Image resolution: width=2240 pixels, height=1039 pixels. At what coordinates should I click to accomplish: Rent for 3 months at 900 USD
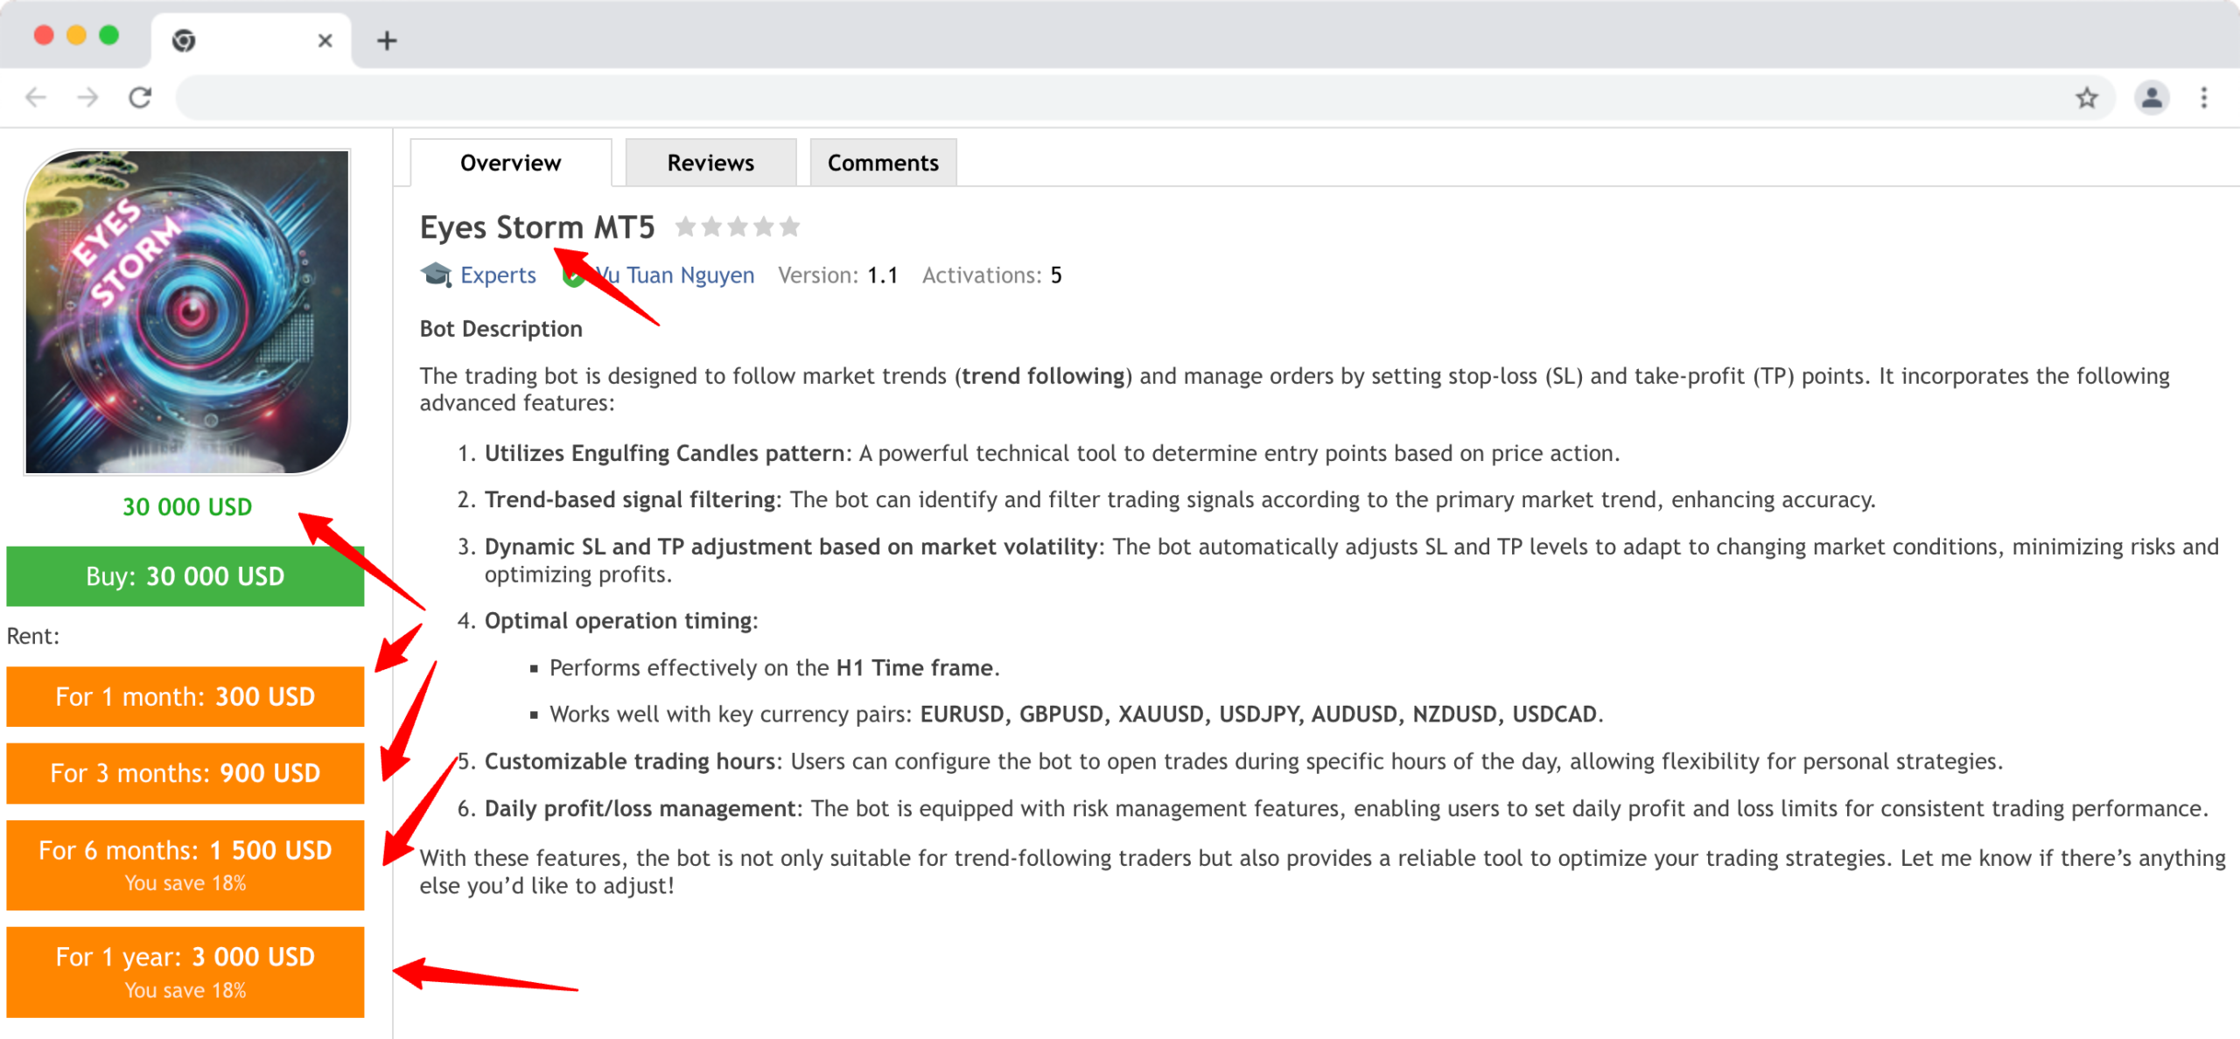pyautogui.click(x=185, y=773)
